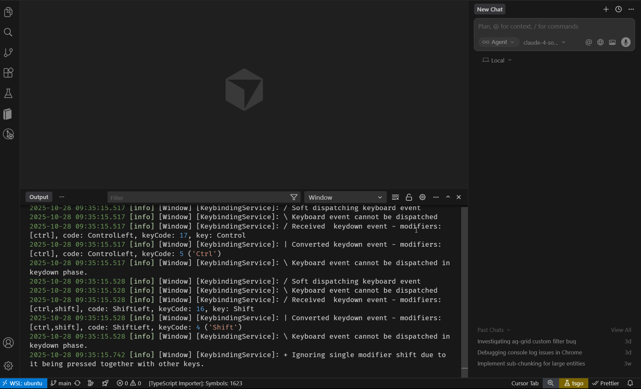Open Output log level settings gear
Screen dimensions: 641x389
423,197
